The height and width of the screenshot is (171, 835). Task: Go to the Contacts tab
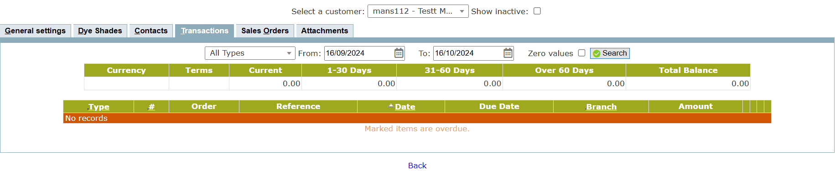point(151,31)
